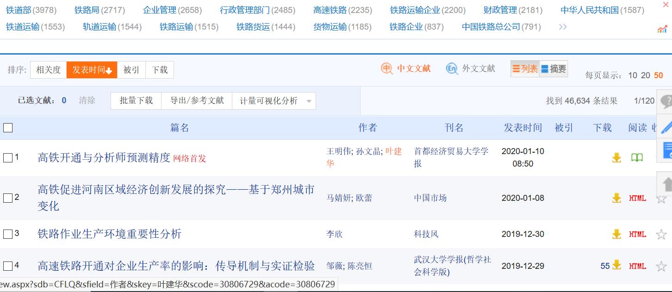672x292 pixels.
Task: Sort results by 被引
Action: click(x=131, y=70)
